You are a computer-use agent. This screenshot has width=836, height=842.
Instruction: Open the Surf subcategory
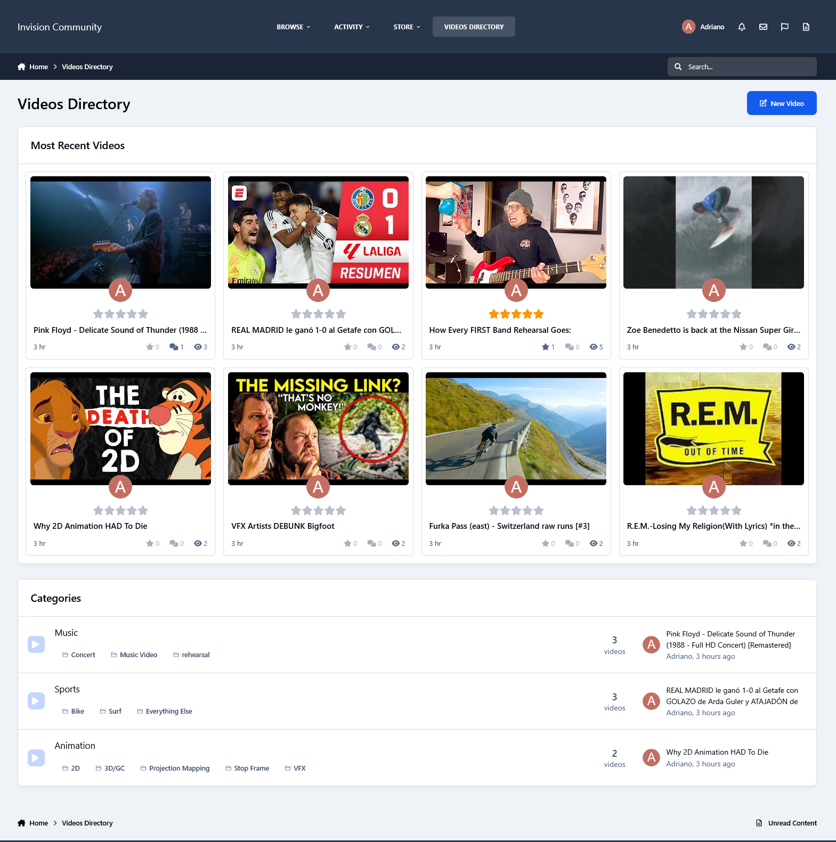[x=111, y=711]
